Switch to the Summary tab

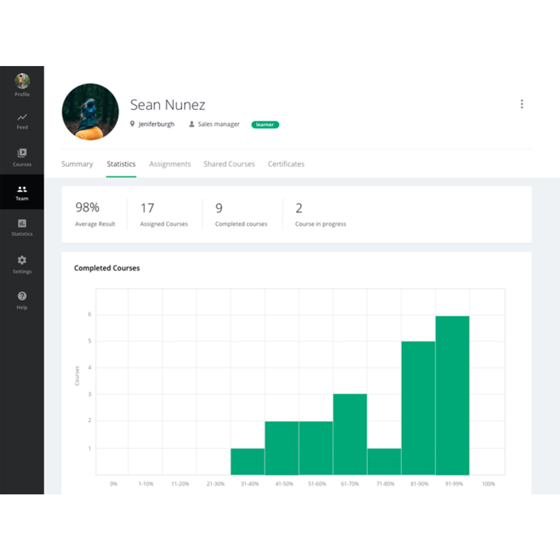click(x=77, y=164)
